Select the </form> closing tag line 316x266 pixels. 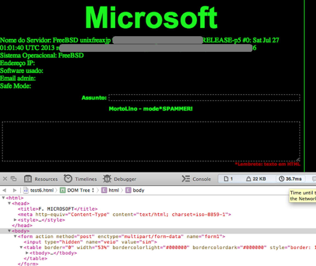pos(28,264)
